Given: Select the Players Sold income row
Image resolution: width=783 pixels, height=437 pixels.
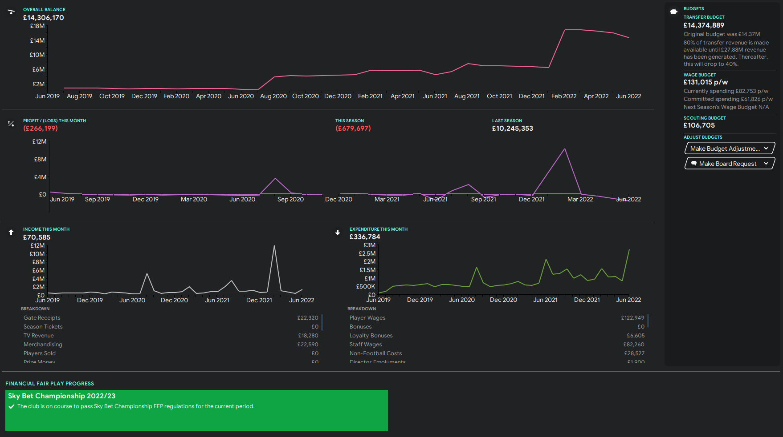Looking at the screenshot, I should (171, 353).
